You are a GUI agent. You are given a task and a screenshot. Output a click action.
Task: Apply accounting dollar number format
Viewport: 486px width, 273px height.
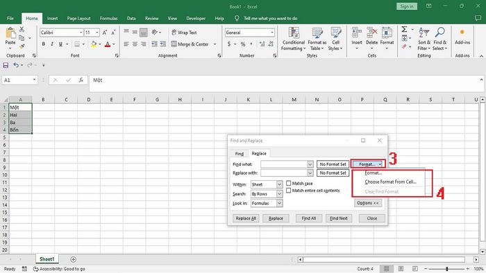[229, 44]
